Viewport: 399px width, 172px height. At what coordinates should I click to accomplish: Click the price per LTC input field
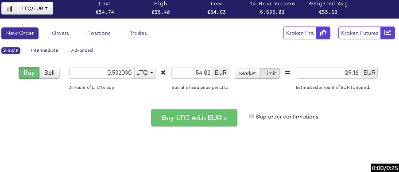(192, 73)
